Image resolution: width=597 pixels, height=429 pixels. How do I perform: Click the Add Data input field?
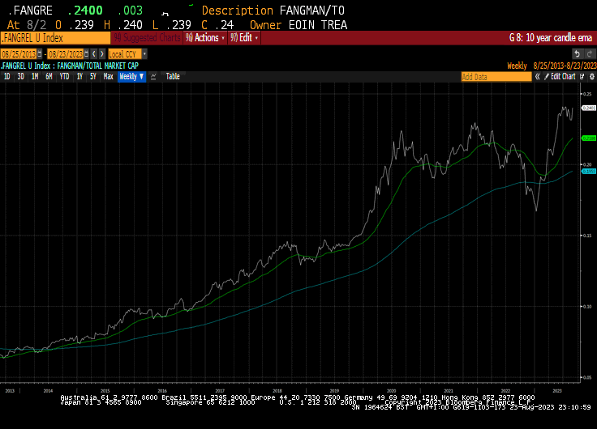point(496,77)
